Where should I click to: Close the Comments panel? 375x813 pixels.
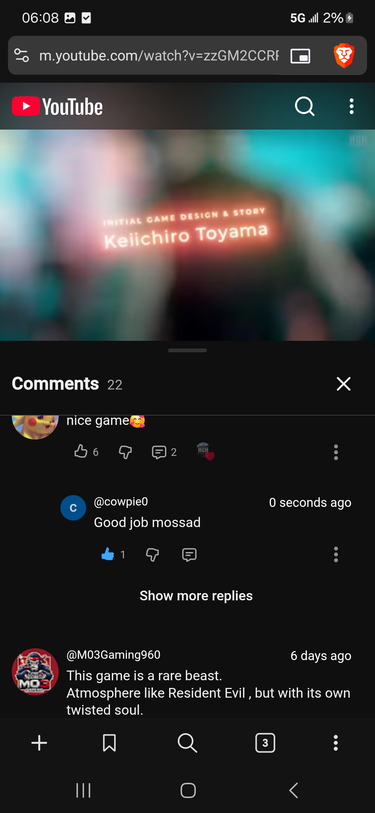coord(343,384)
